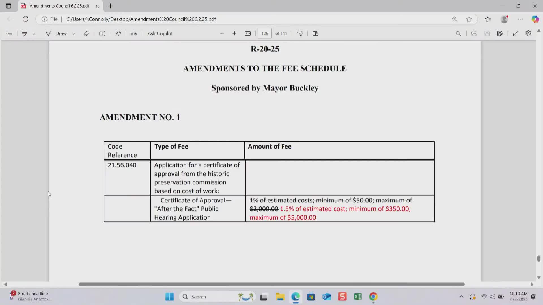
Task: Click the page number input field
Action: coord(265,33)
